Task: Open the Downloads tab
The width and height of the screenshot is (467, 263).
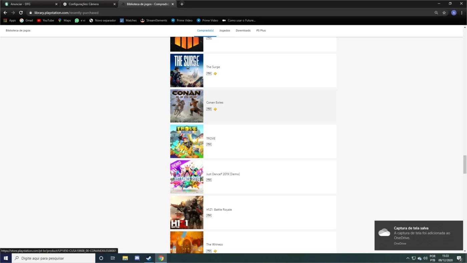Action: click(243, 30)
